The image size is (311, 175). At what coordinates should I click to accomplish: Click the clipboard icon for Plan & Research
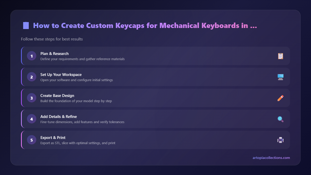tap(280, 55)
